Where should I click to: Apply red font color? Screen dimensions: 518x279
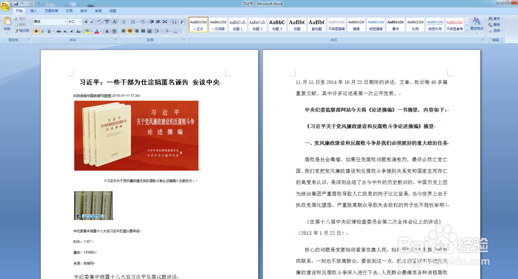pyautogui.click(x=96, y=32)
